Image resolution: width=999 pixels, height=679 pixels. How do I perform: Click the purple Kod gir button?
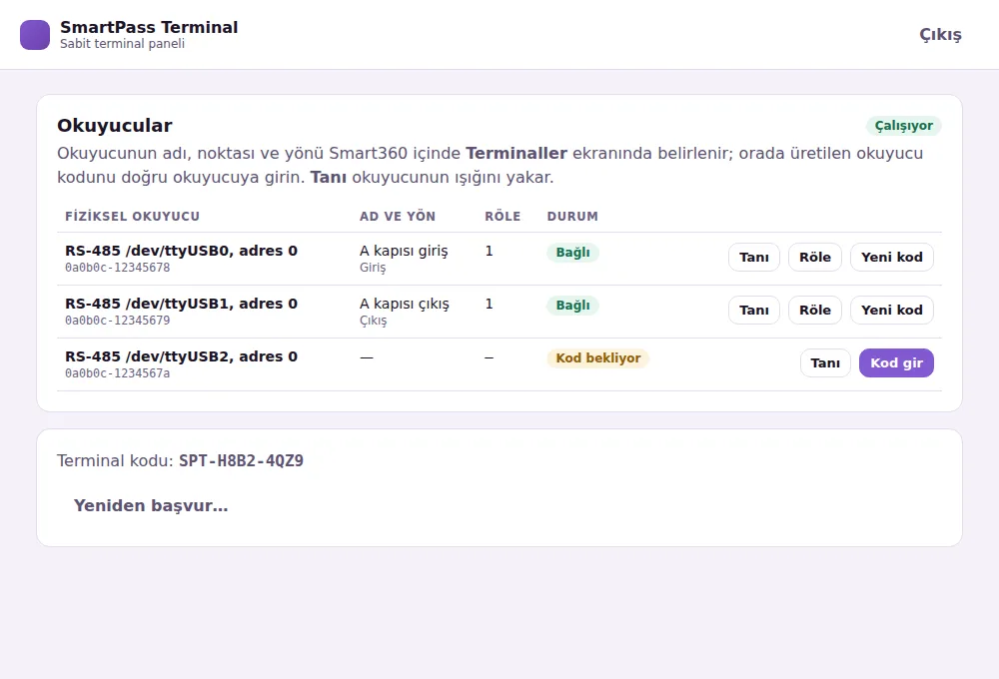point(896,363)
